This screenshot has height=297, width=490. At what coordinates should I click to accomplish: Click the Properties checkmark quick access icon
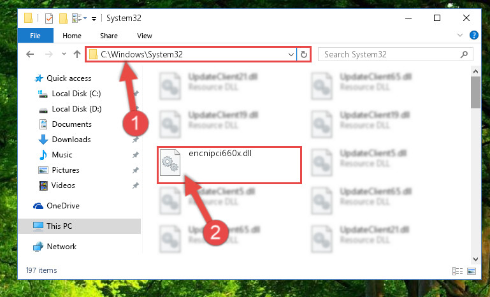tap(49, 18)
